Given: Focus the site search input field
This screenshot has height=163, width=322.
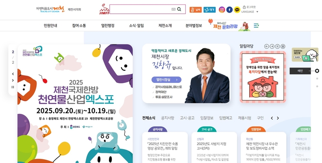Looking at the screenshot, I should pyautogui.click(x=140, y=9).
